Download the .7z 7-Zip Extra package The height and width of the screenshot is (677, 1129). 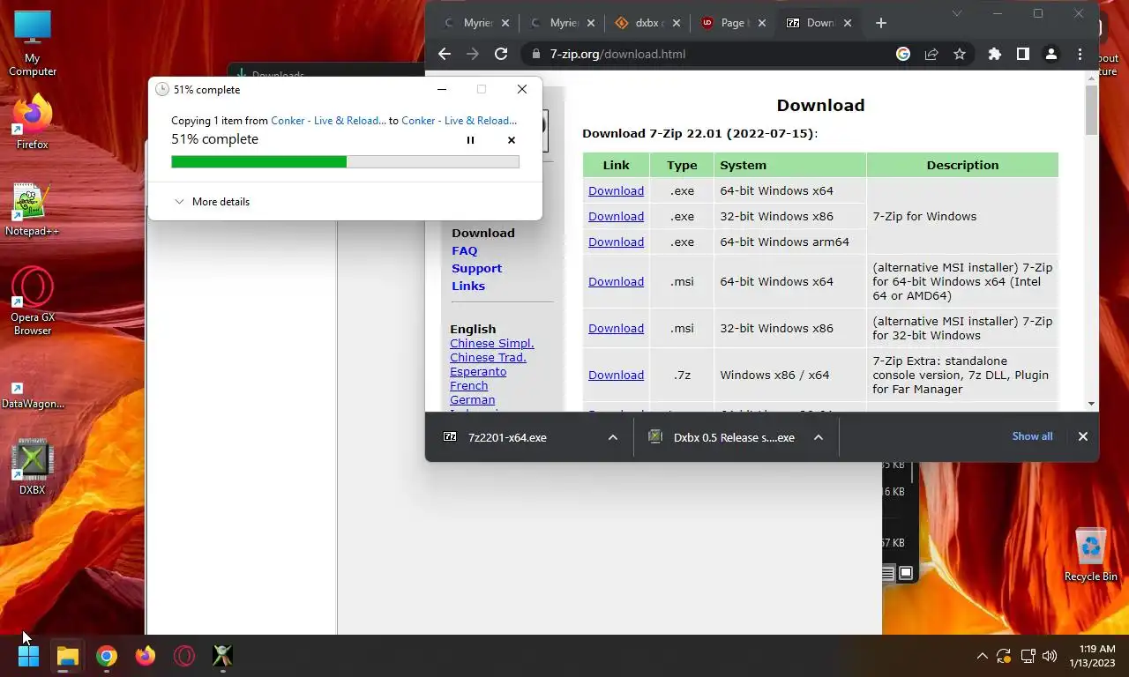tap(616, 375)
